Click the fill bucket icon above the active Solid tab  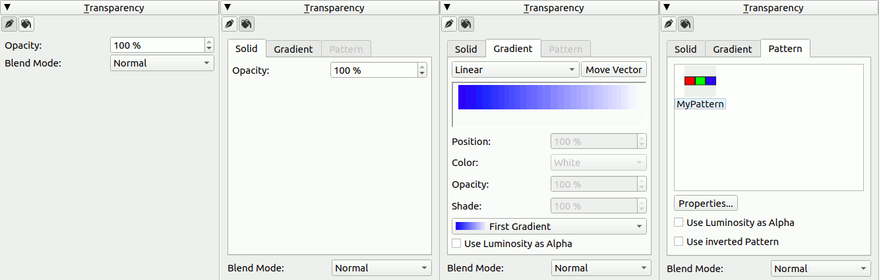coord(246,24)
